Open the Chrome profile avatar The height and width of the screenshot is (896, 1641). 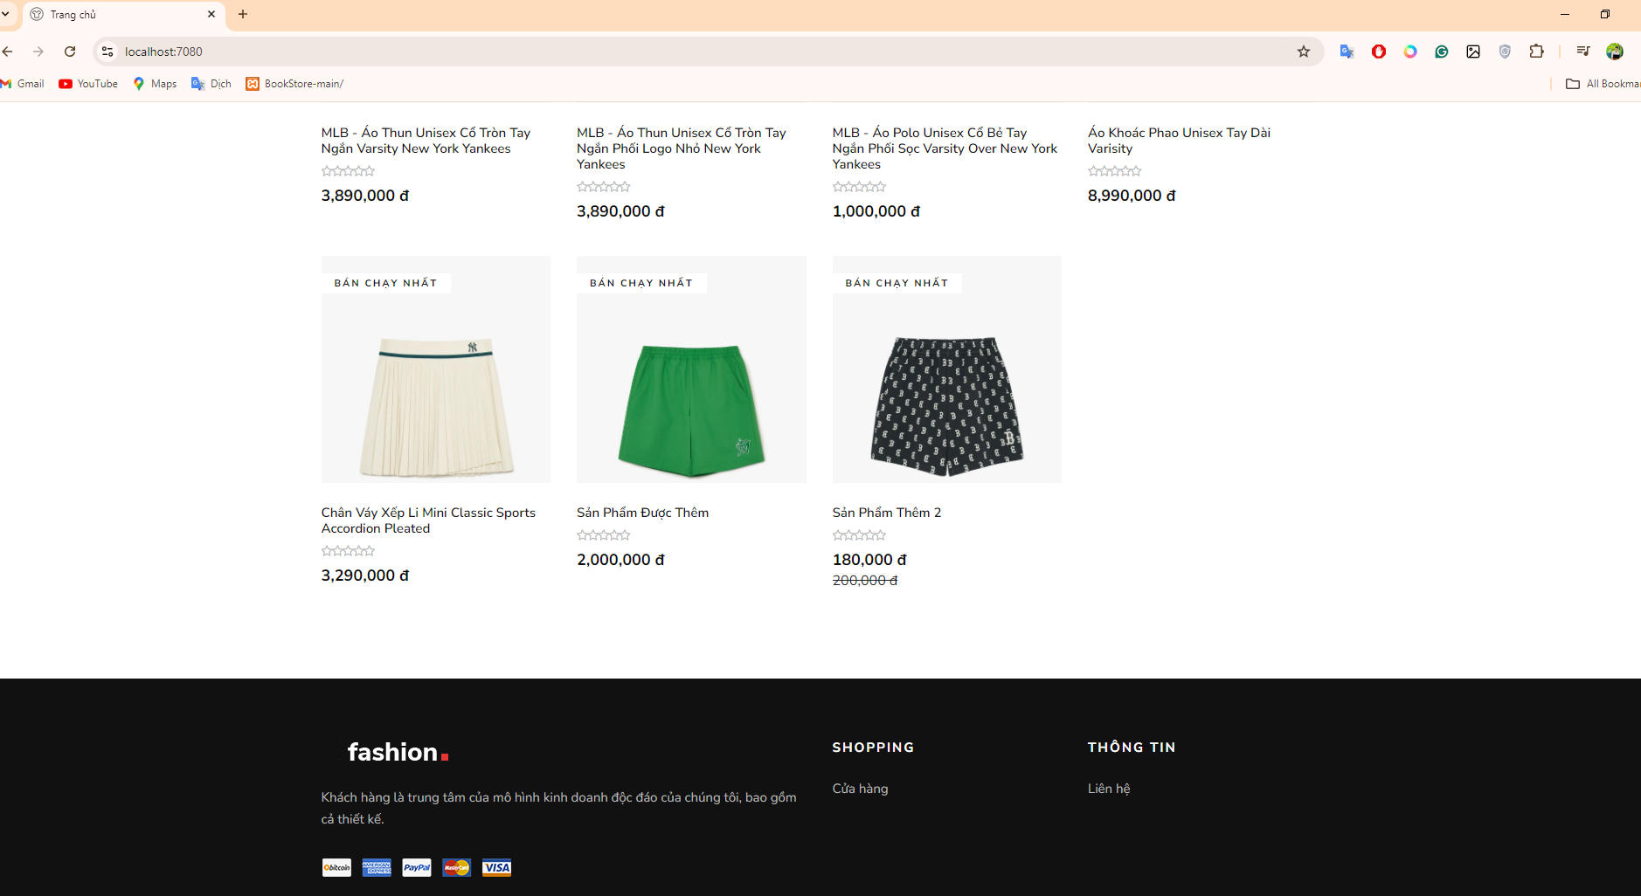[x=1615, y=52]
